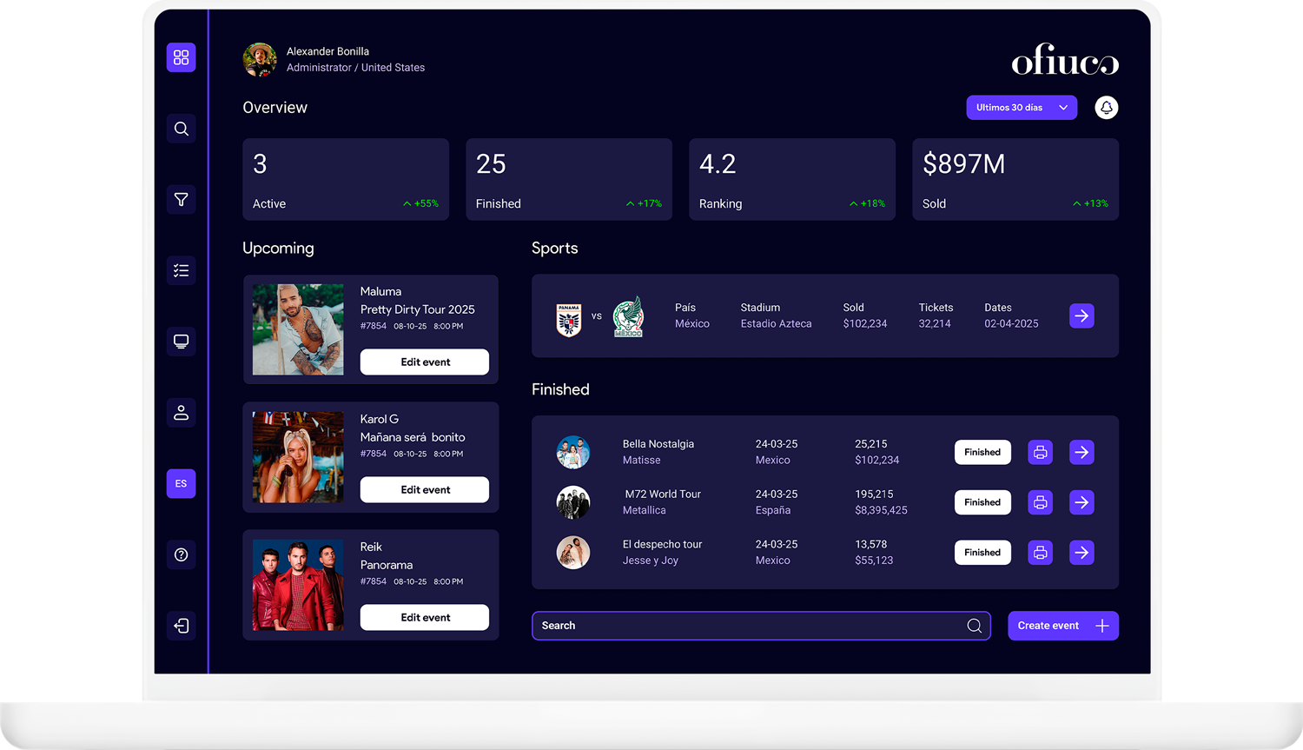
Task: Click the help question mark icon
Action: (181, 554)
